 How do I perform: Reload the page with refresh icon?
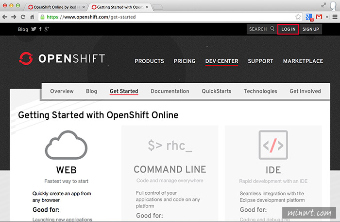(x=23, y=17)
